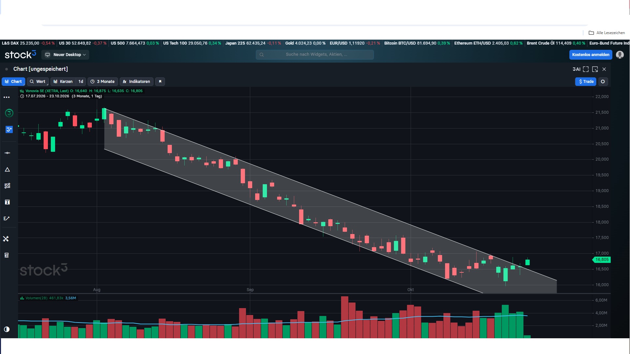Open the user profile avatar
This screenshot has height=354, width=630.
point(620,55)
